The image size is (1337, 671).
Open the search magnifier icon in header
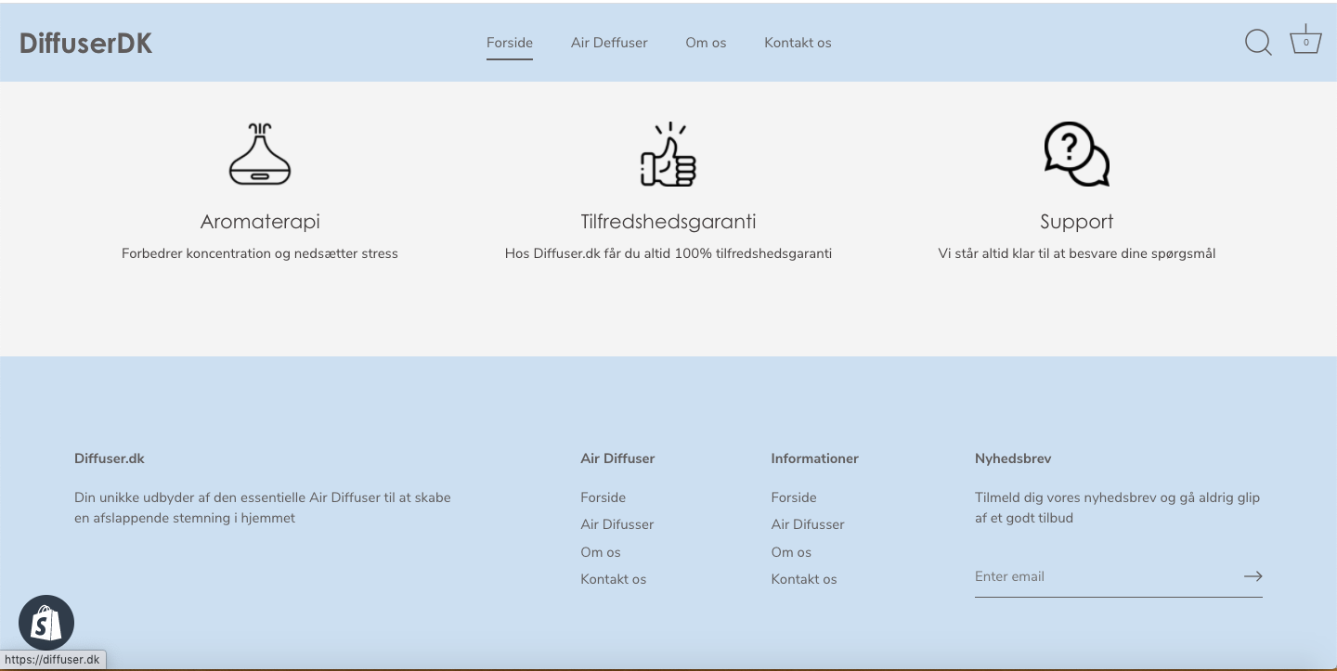(x=1258, y=43)
